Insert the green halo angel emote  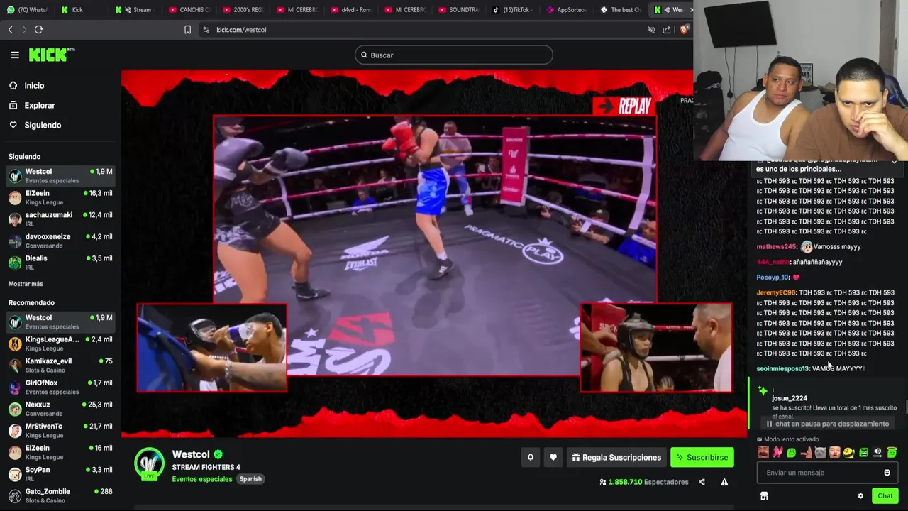[x=892, y=453]
